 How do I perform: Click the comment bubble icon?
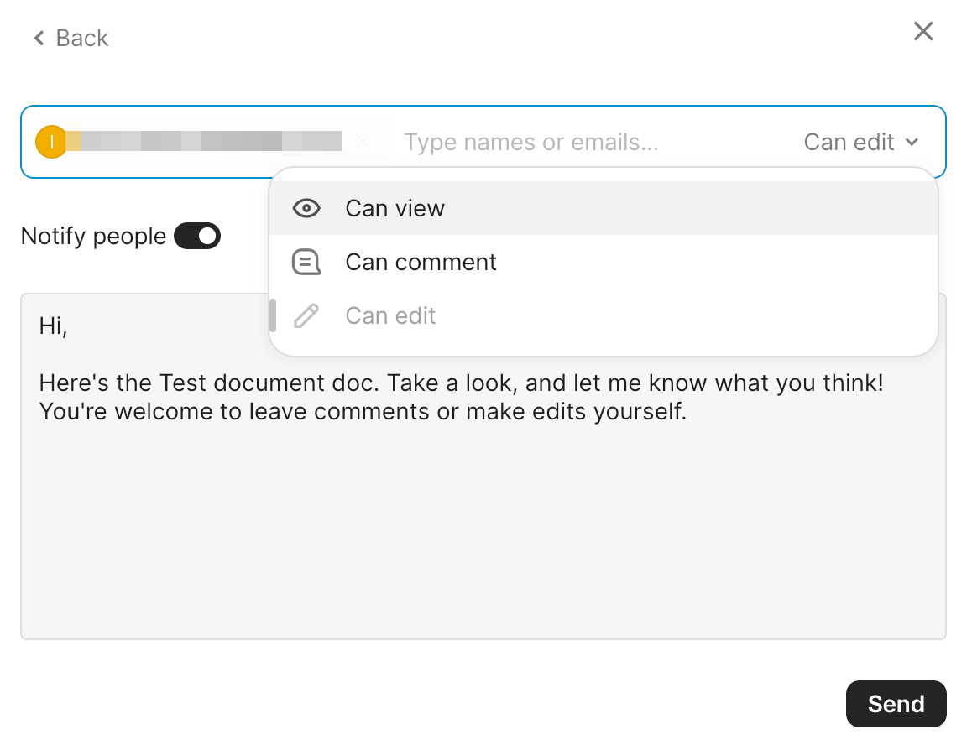click(x=306, y=262)
